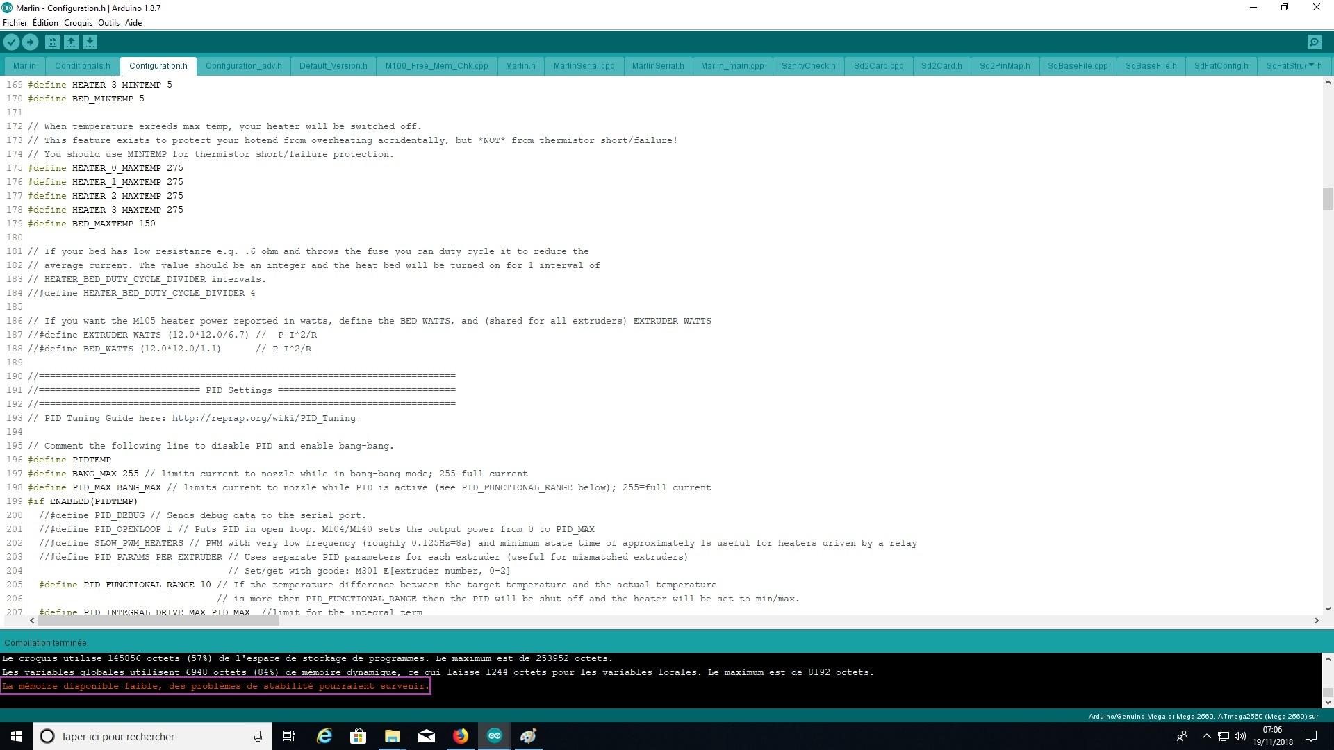Expand the tab list dropdown arrow
Image resolution: width=1334 pixels, height=750 pixels.
click(1311, 65)
